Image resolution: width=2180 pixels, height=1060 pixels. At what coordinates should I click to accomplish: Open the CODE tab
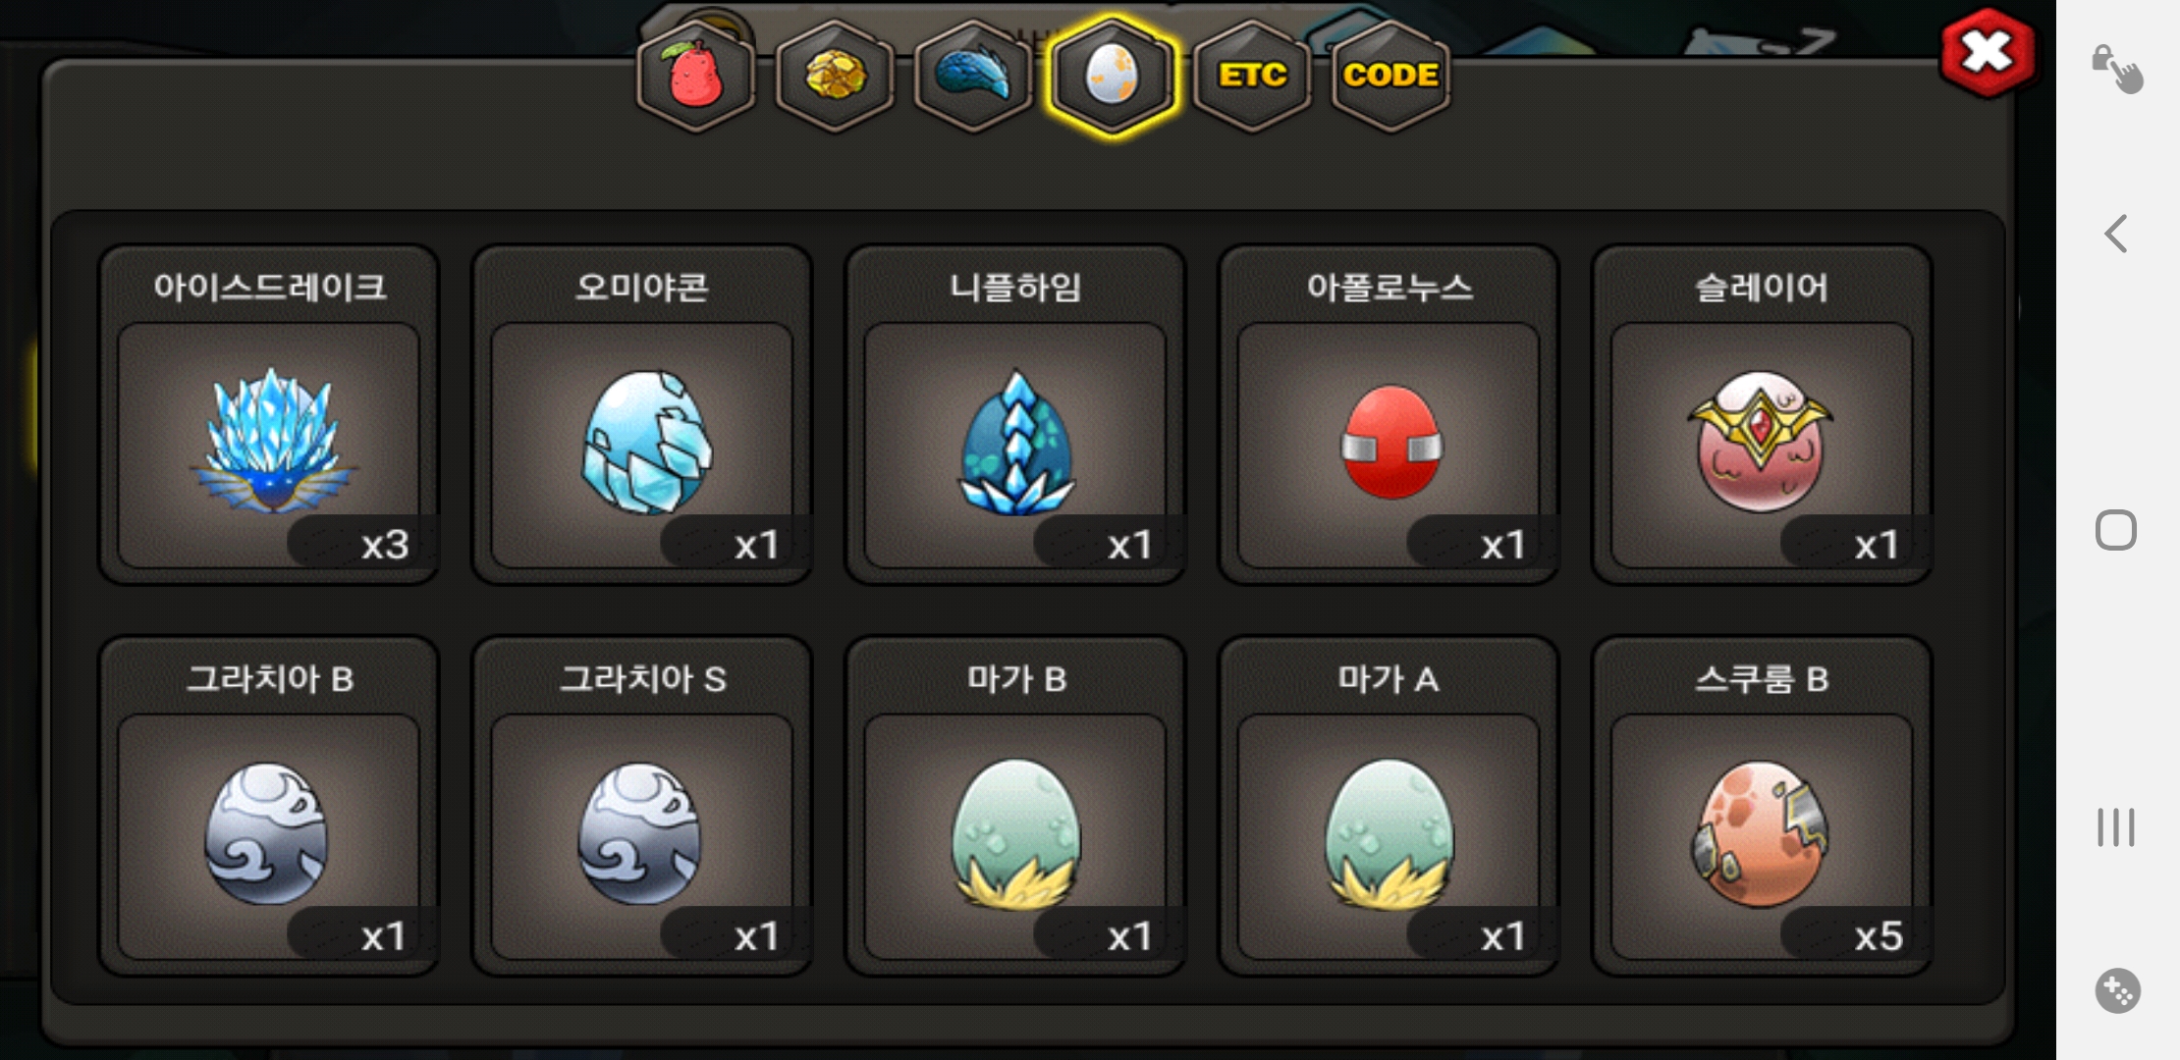pyautogui.click(x=1390, y=76)
